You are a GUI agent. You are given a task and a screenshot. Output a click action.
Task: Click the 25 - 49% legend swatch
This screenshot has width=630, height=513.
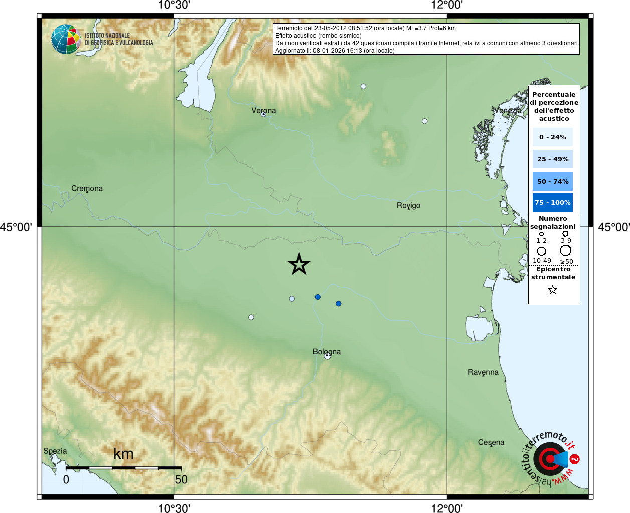point(552,159)
